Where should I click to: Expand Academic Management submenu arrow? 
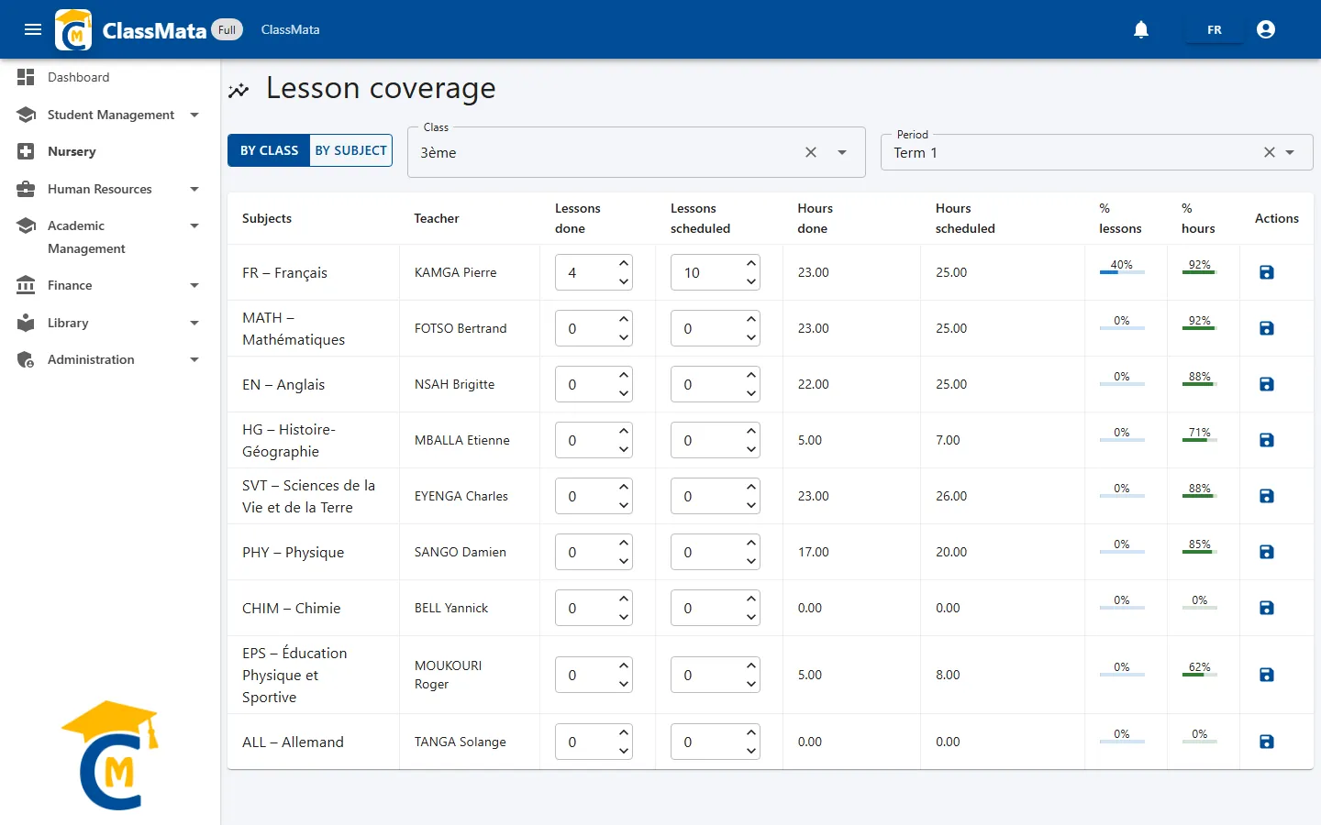click(x=194, y=225)
